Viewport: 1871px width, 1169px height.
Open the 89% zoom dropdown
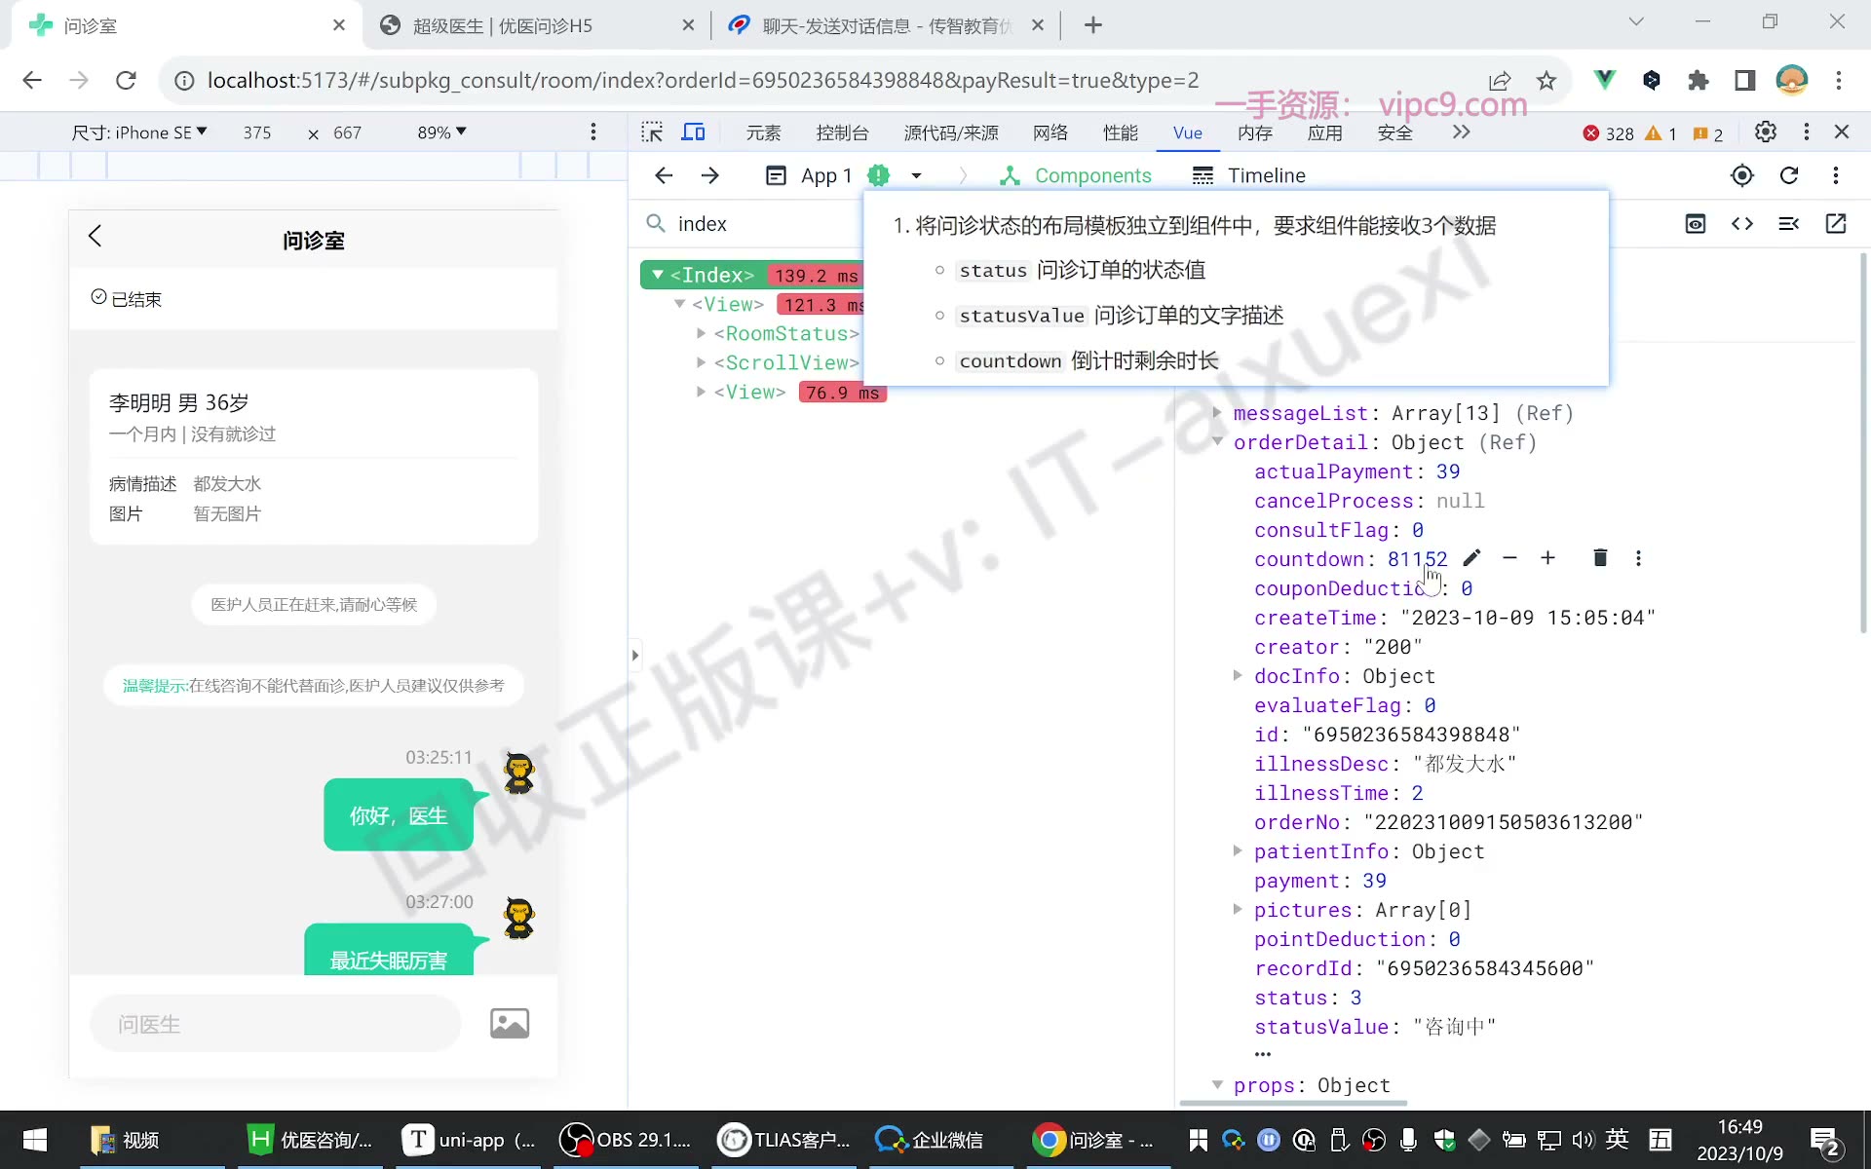(x=442, y=132)
